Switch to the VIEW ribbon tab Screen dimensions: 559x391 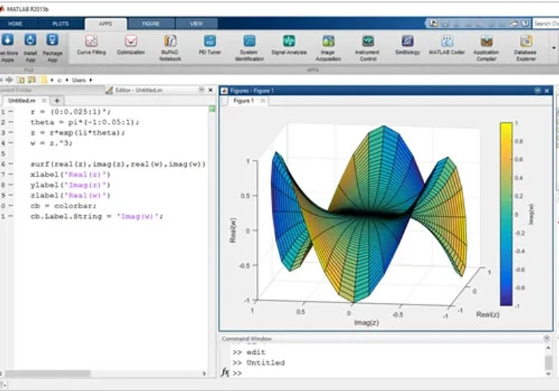pos(196,24)
